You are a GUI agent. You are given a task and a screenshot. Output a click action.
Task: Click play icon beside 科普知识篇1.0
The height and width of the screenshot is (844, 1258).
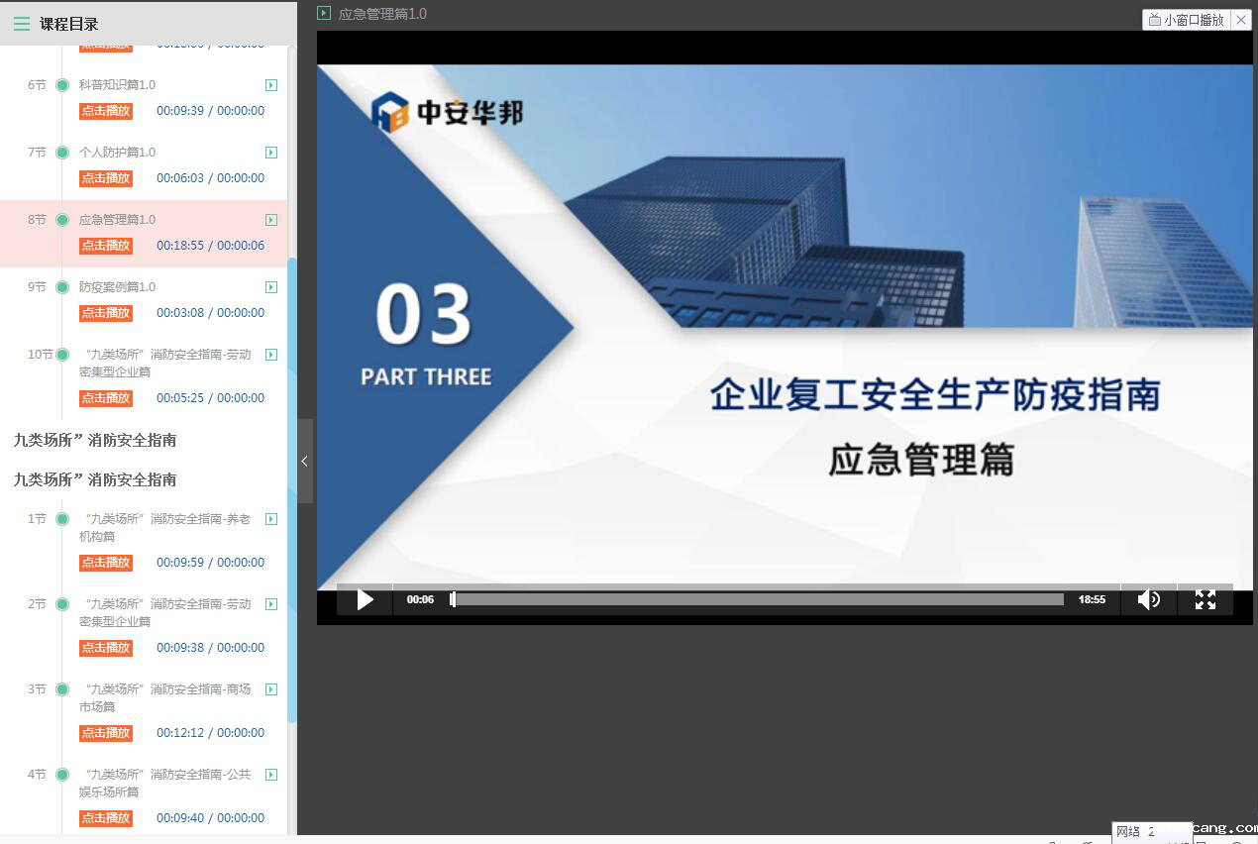[x=271, y=85]
